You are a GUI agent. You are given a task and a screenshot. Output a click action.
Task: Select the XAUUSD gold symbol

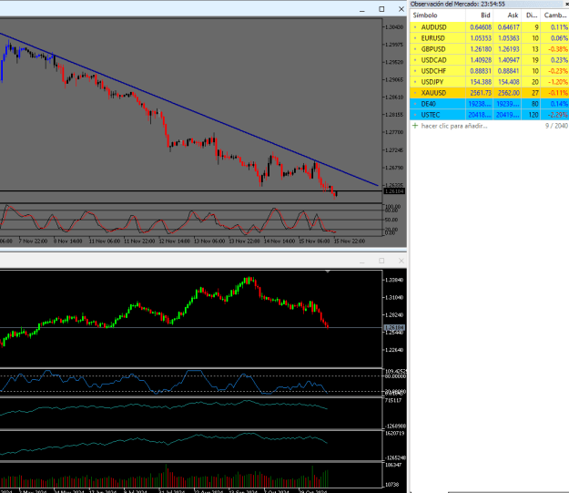[x=433, y=93]
